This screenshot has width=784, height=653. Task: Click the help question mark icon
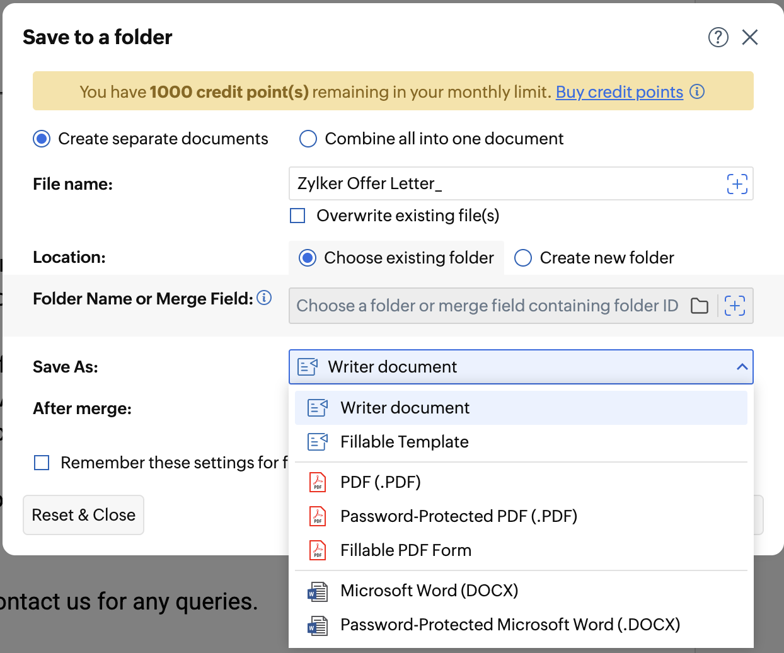718,37
